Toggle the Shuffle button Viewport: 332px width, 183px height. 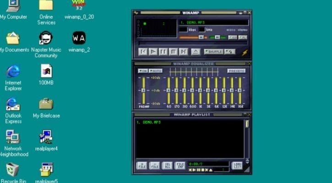click(x=213, y=52)
